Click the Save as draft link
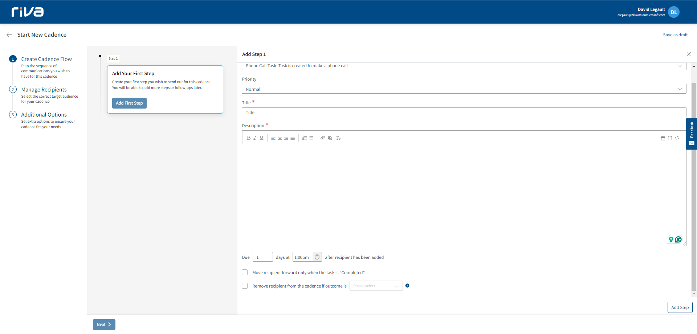This screenshot has height=334, width=697. click(675, 35)
